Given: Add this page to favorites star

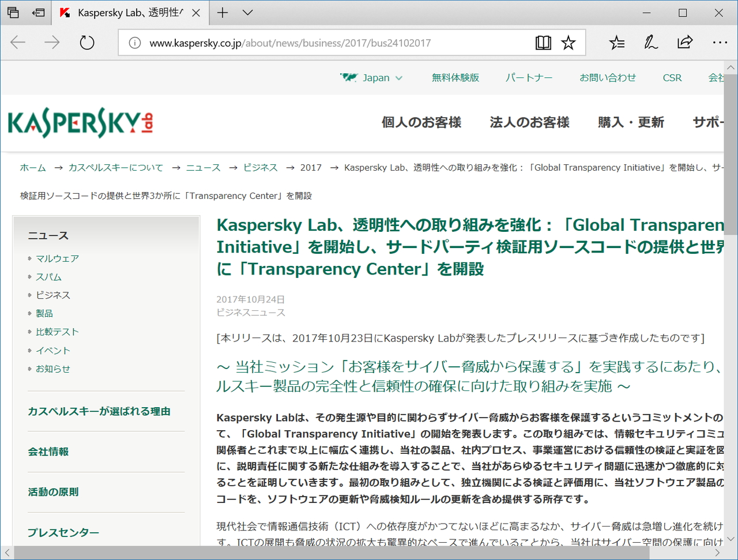Looking at the screenshot, I should (568, 43).
